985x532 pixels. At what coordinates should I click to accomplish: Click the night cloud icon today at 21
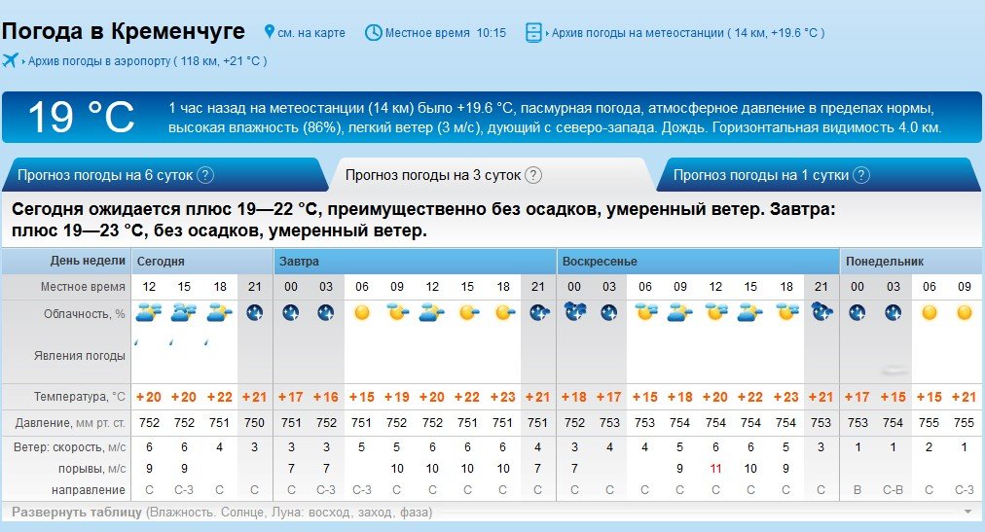[x=255, y=313]
